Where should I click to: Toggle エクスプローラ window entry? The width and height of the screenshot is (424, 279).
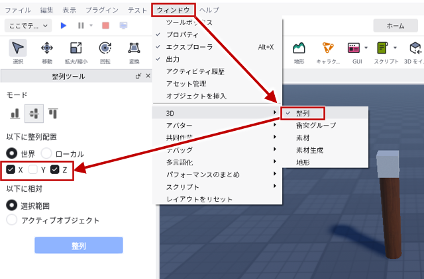pyautogui.click(x=217, y=47)
